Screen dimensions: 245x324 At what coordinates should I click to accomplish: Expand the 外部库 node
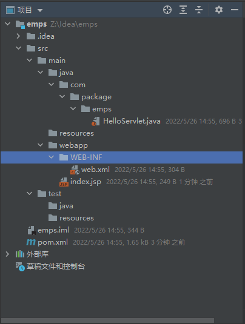pyautogui.click(x=7, y=254)
